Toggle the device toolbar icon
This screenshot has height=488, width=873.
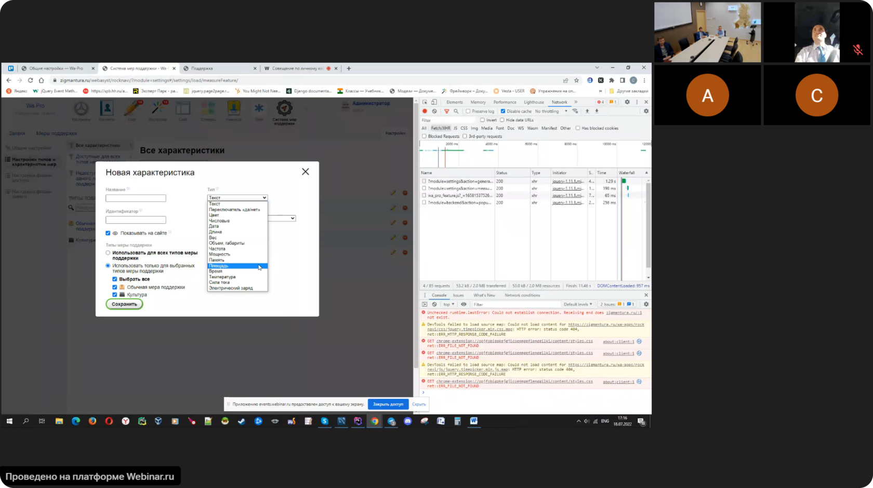tap(434, 102)
